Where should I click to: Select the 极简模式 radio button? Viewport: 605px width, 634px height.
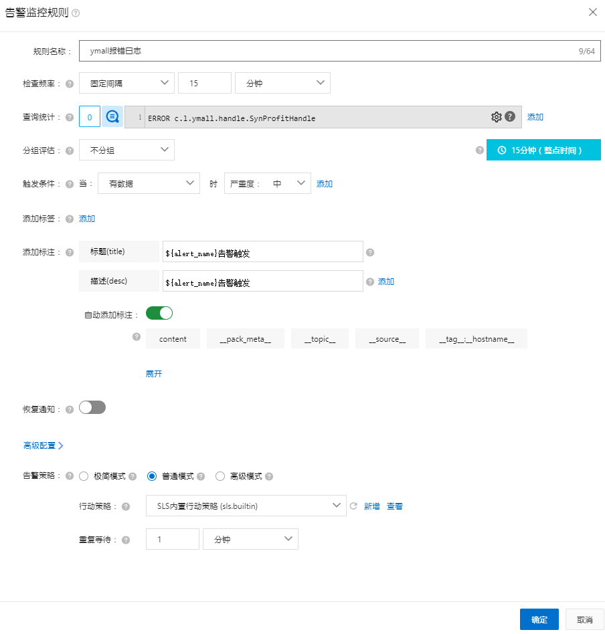pos(84,477)
